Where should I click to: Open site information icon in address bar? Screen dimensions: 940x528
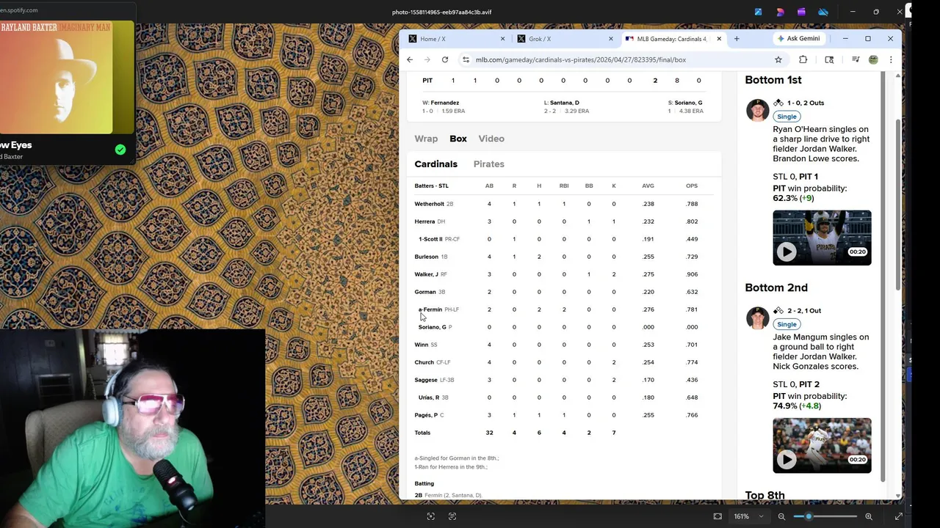tap(466, 60)
